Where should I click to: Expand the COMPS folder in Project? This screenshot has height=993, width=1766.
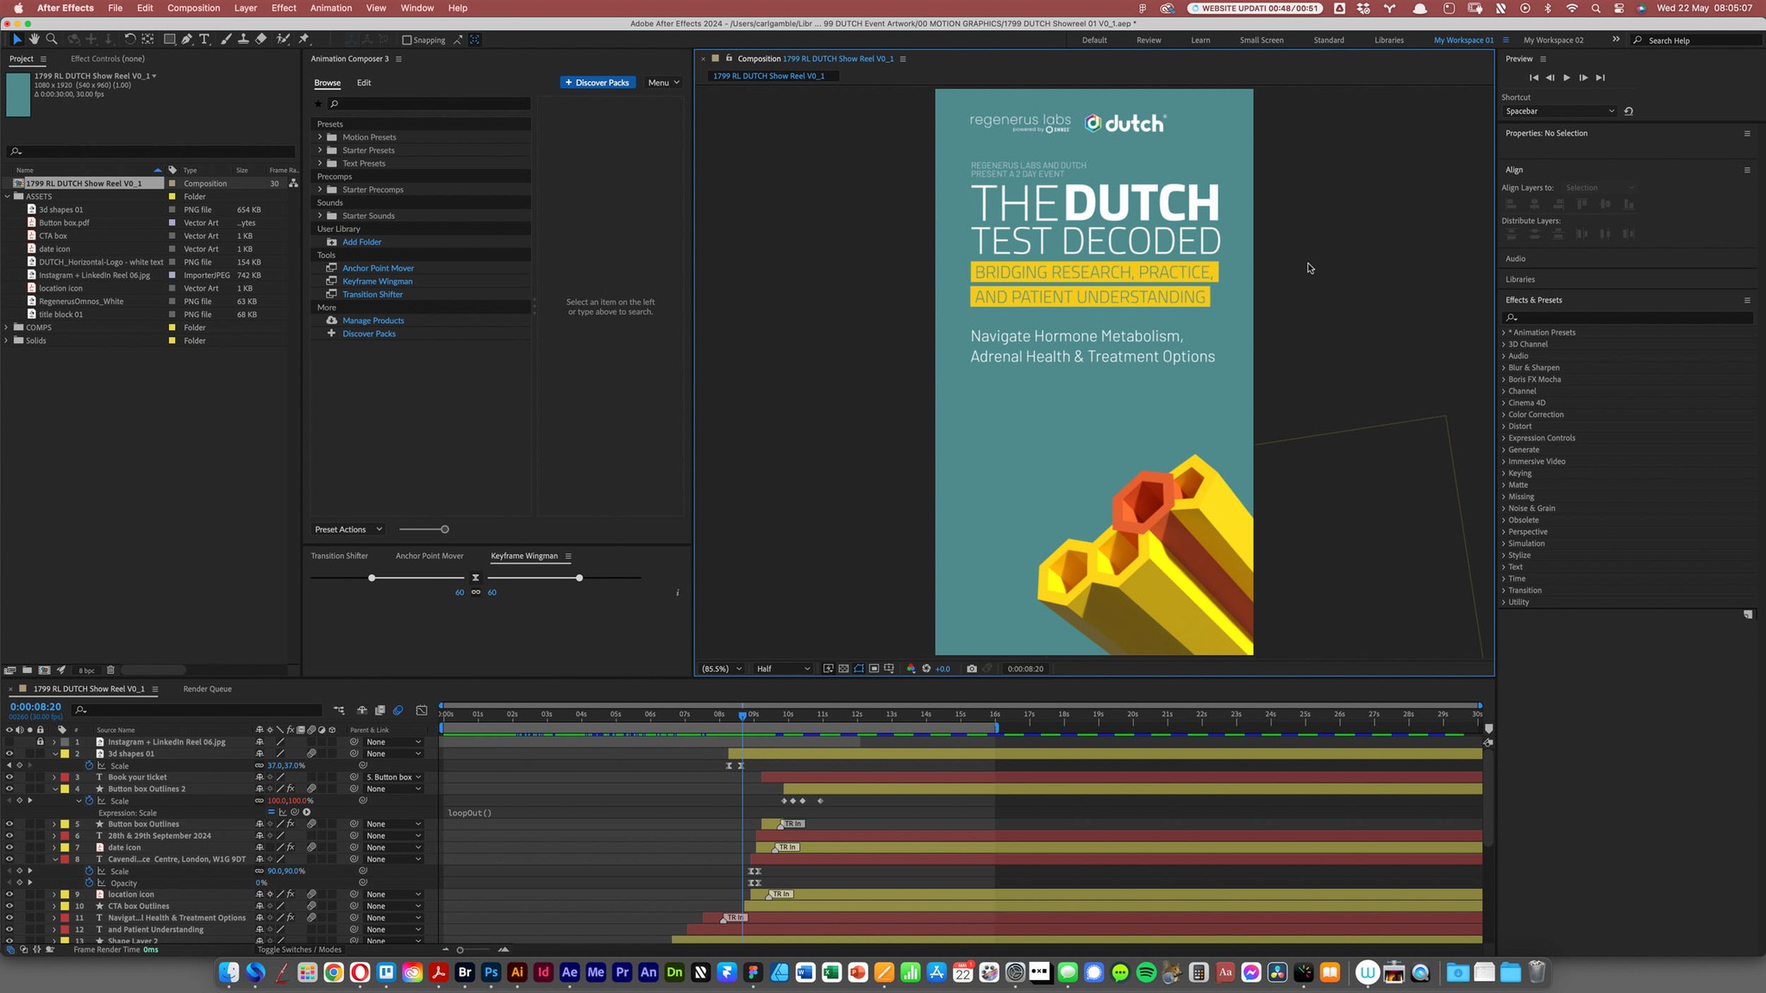click(7, 328)
